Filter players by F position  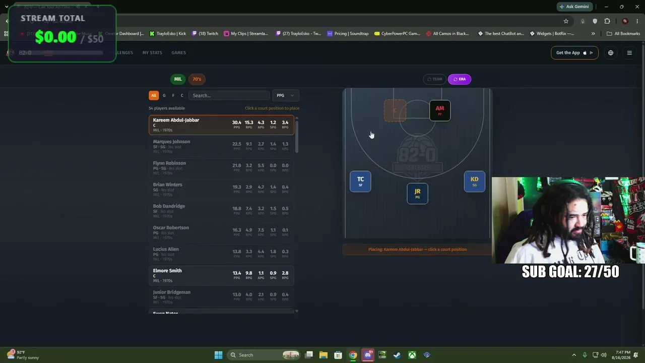coord(173,95)
